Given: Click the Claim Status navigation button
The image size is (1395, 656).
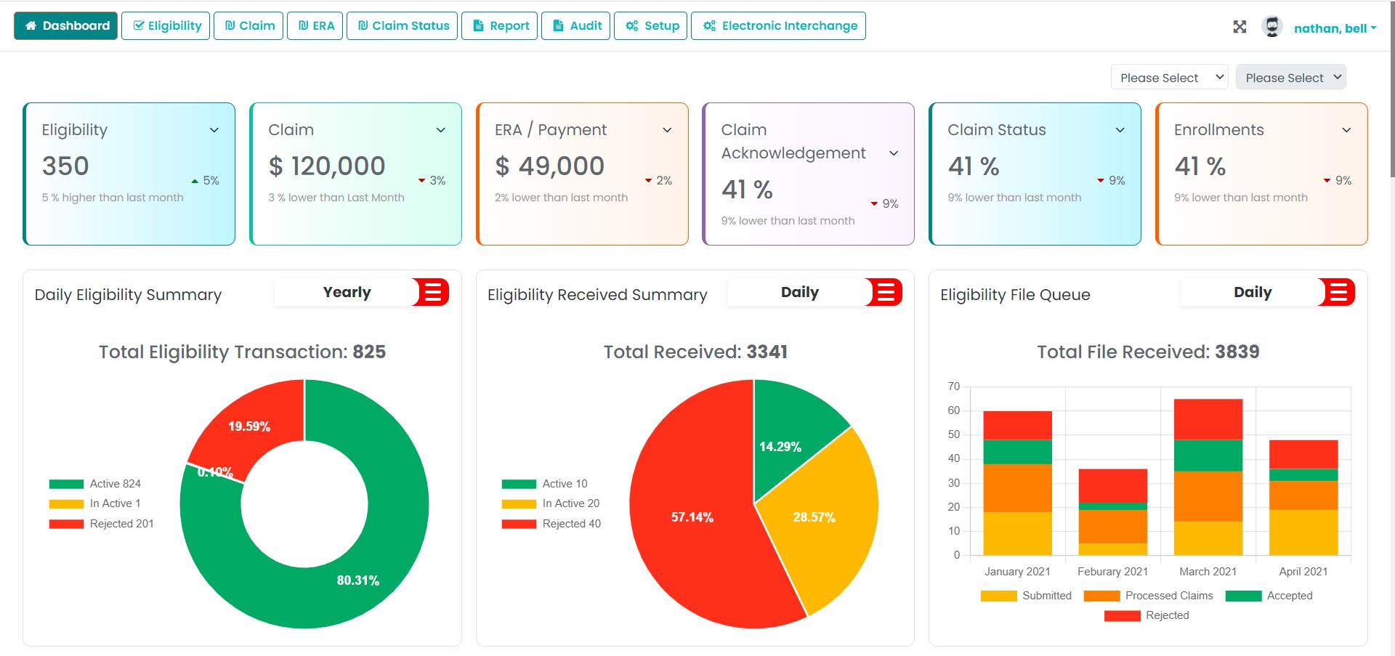Looking at the screenshot, I should pos(401,25).
